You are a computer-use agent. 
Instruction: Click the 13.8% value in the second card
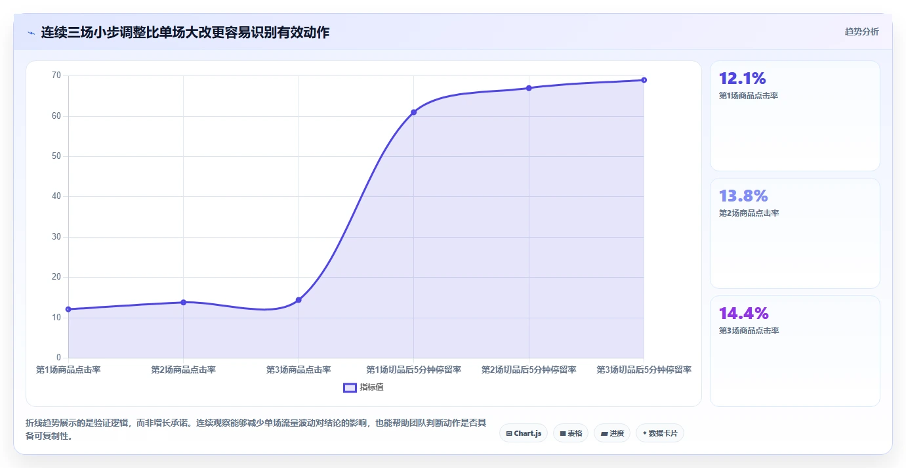[743, 196]
